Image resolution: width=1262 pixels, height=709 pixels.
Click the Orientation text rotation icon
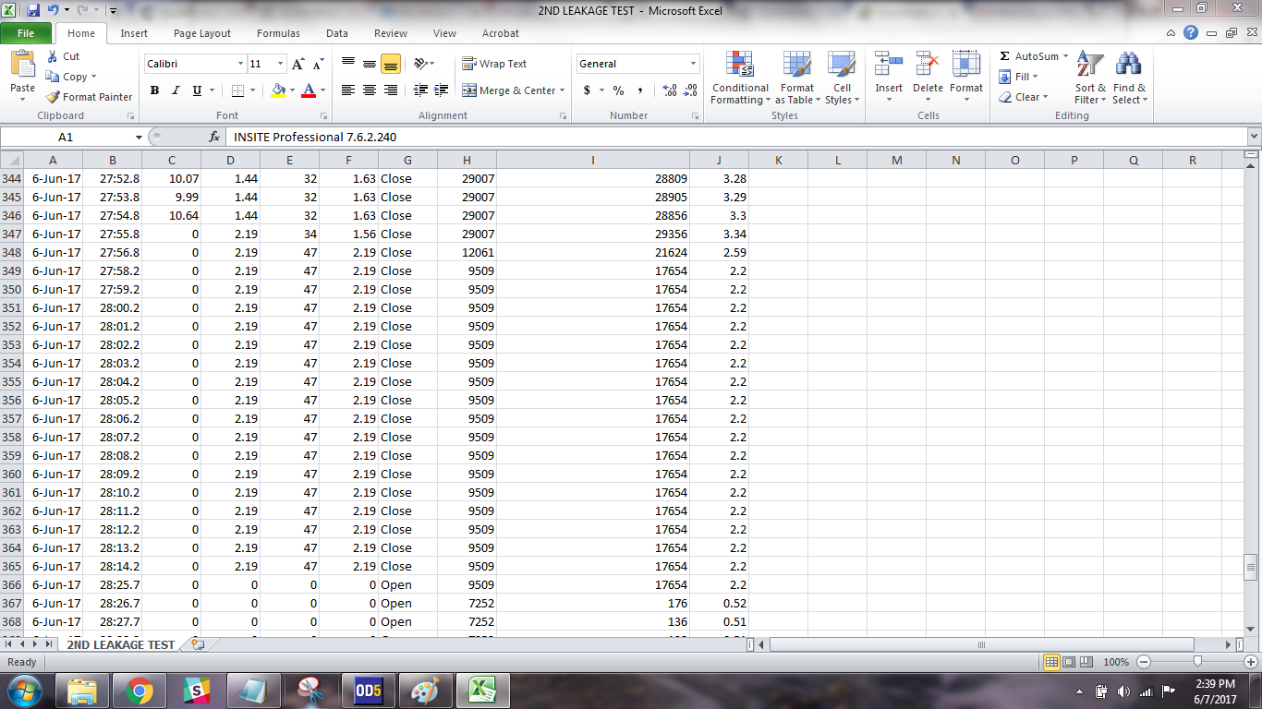[420, 64]
